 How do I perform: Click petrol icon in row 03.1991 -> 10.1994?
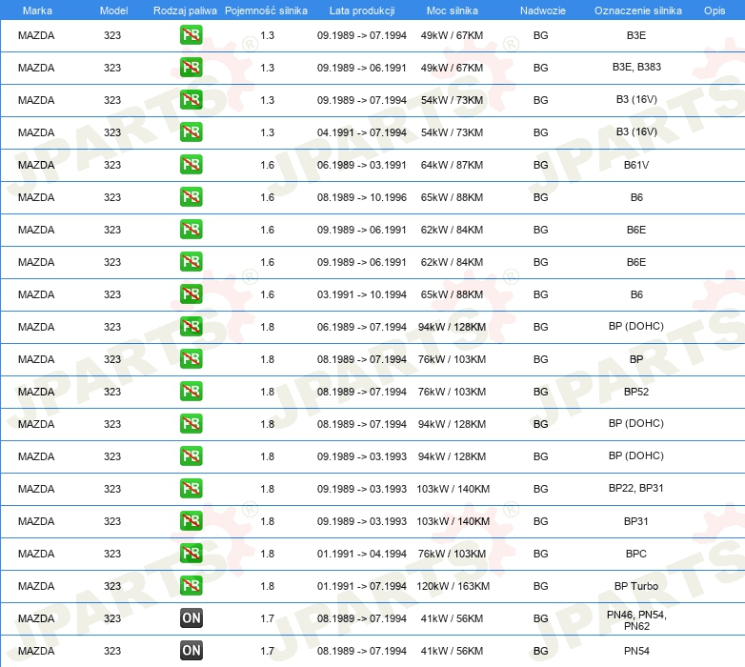[x=191, y=294]
